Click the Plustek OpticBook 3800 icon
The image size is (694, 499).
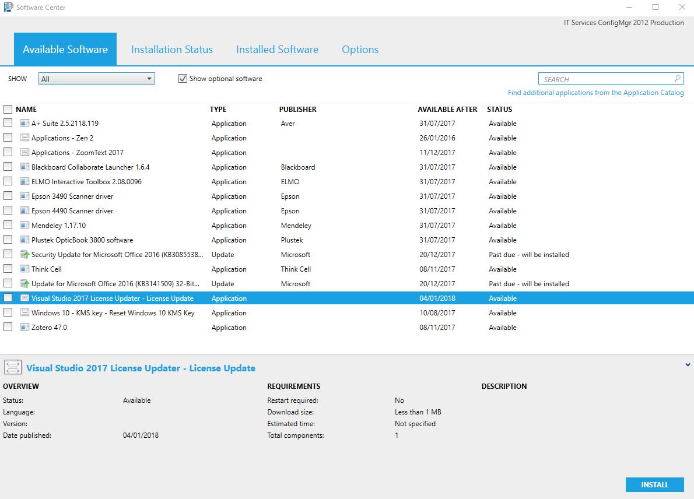point(24,240)
